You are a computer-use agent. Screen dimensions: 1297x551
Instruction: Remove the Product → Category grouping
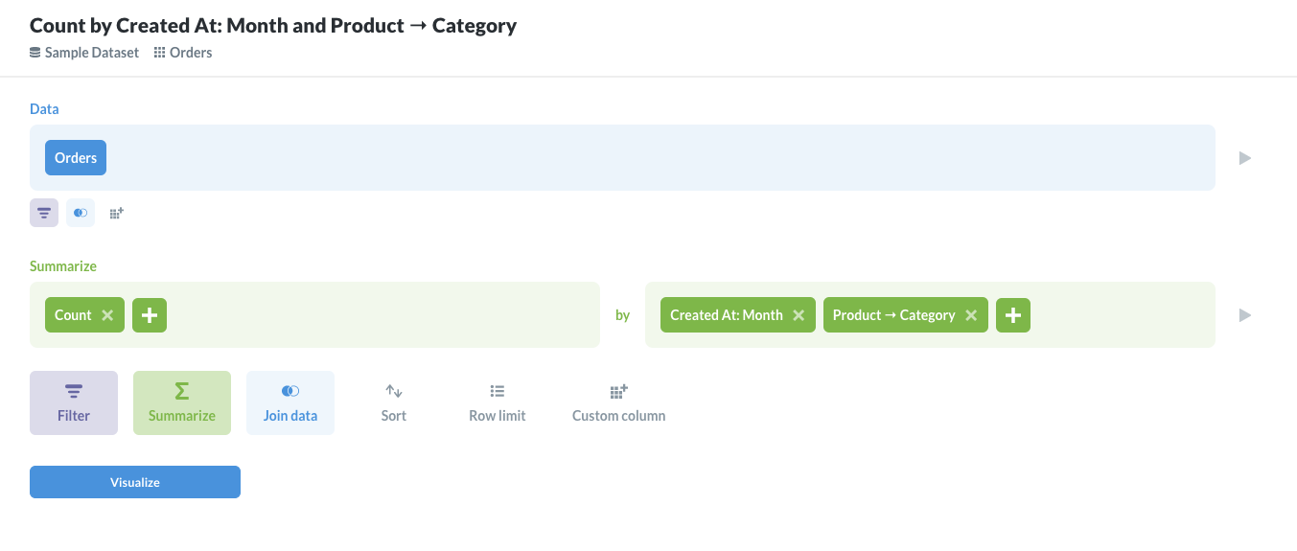tap(971, 315)
